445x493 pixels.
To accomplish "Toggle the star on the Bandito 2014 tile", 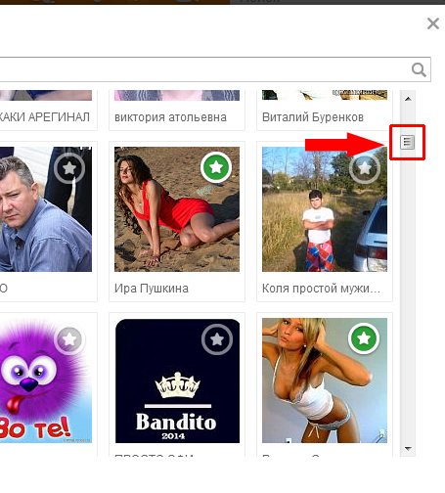I will pyautogui.click(x=217, y=339).
